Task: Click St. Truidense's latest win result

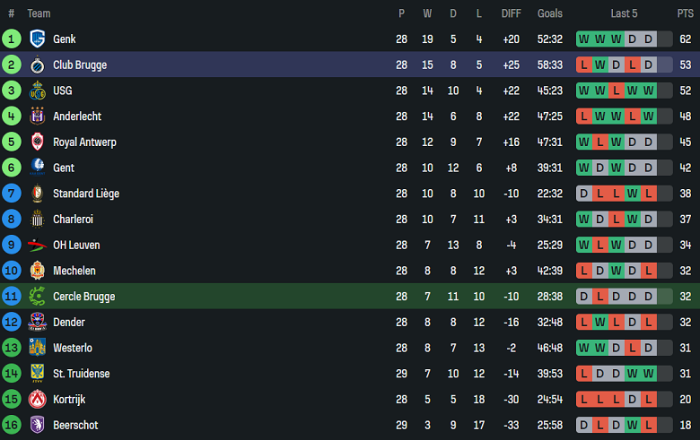Action: (x=648, y=374)
